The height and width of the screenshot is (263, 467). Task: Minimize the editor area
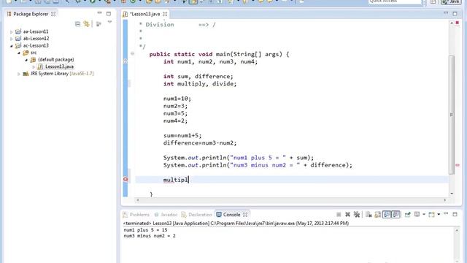point(446,13)
